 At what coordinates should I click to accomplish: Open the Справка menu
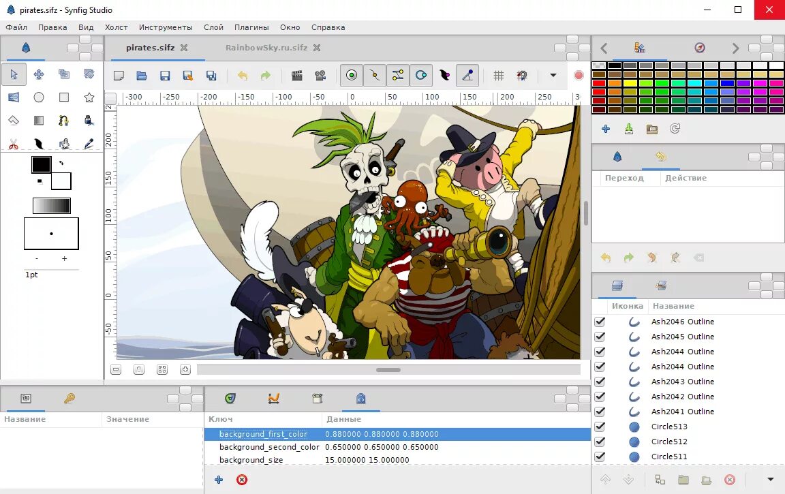pos(328,27)
